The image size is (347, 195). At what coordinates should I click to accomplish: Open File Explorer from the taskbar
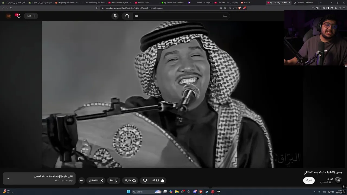point(177,192)
